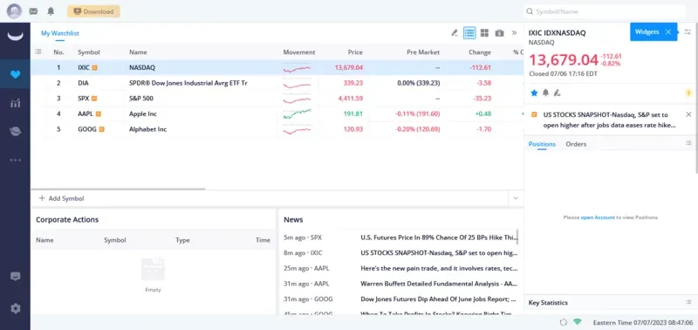Select the My Watchlist tab
Image resolution: width=698 pixels, height=330 pixels.
point(60,33)
